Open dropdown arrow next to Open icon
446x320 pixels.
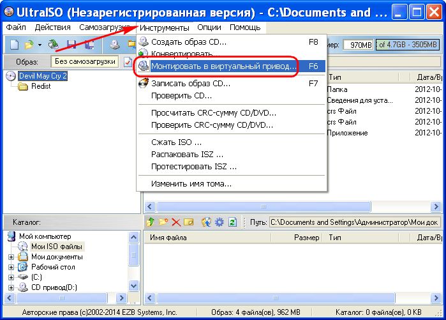40,45
